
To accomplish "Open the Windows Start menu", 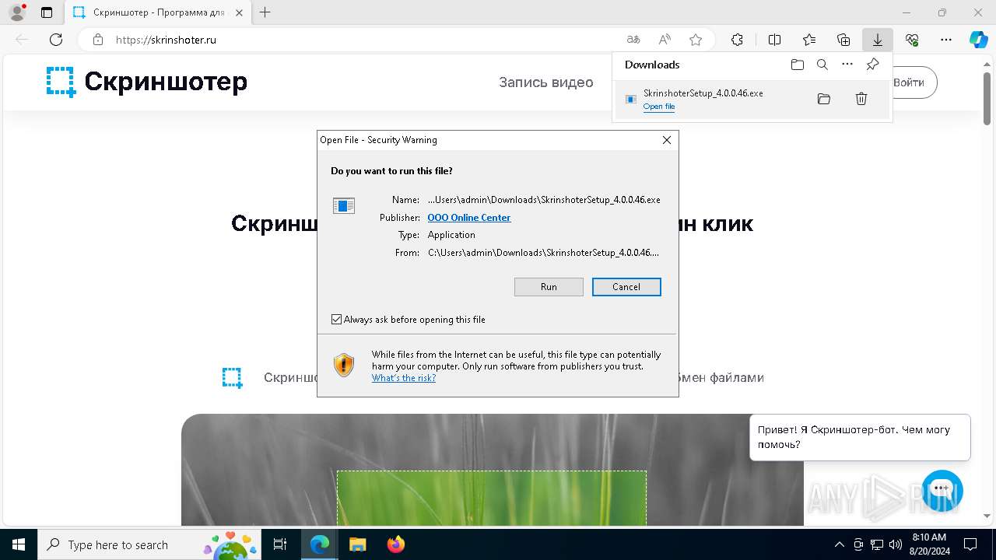I will click(19, 544).
